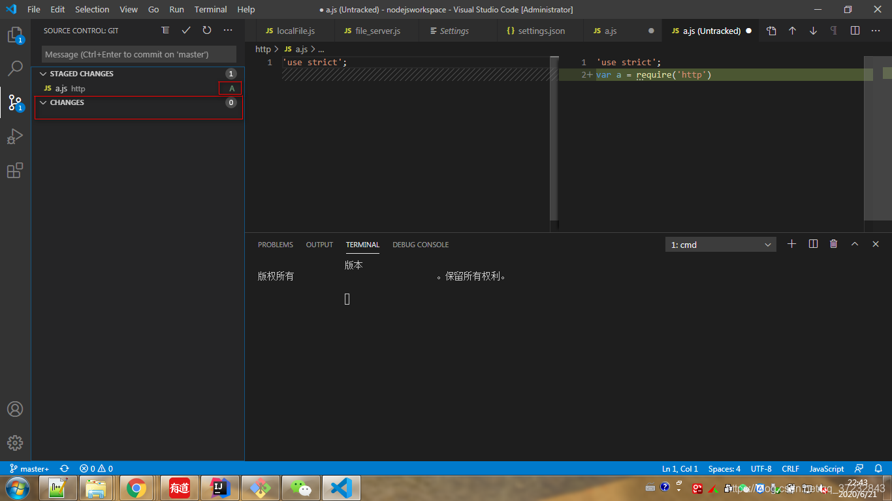Open Manage gear settings icon
The height and width of the screenshot is (501, 892).
point(15,443)
